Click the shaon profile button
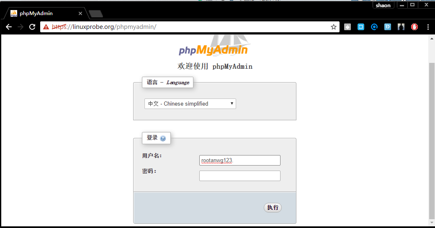Screen dimensions: 435x228 click(383, 5)
